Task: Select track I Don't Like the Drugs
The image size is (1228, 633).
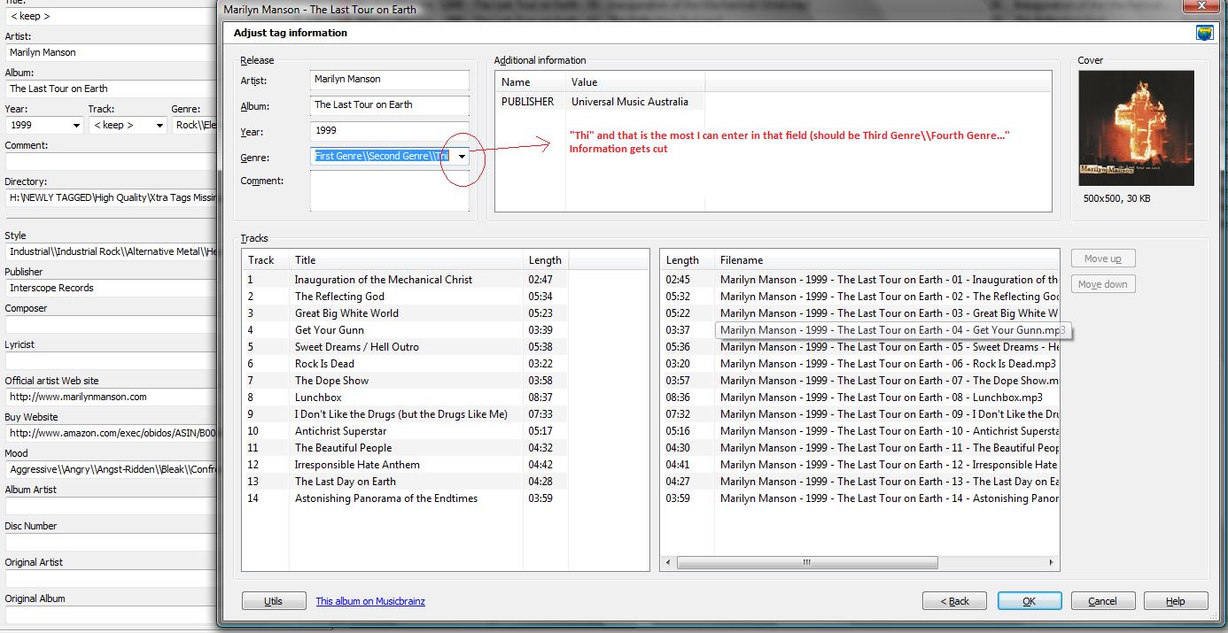Action: click(401, 414)
